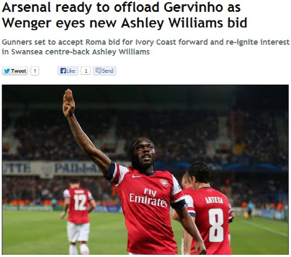Image resolution: width=291 pixels, height=257 pixels.
Task: Click the Arsenal crest on the shirt
Action: (164, 183)
